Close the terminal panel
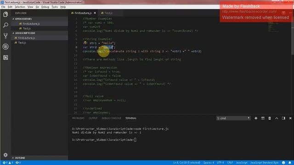This screenshot has height=165, width=294. [290, 118]
